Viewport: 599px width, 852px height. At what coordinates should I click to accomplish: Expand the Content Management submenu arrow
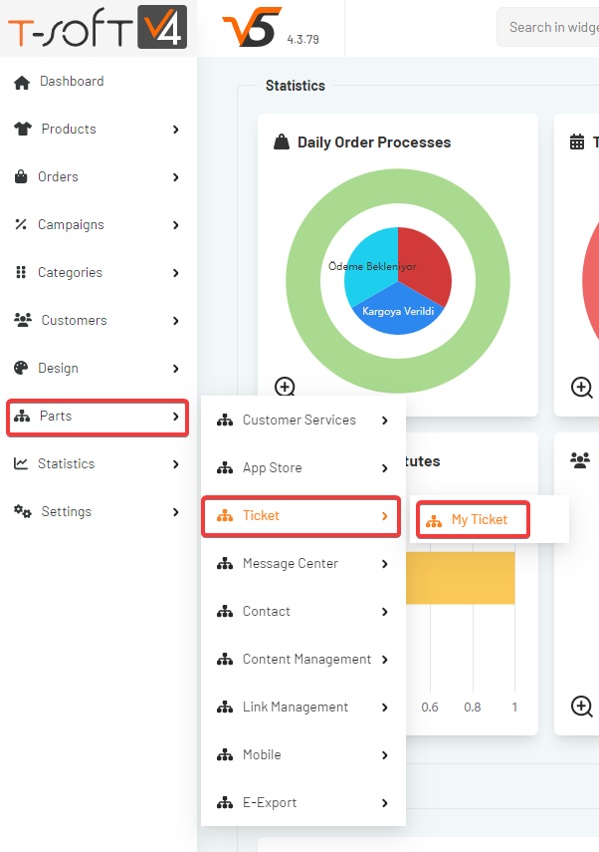click(385, 660)
